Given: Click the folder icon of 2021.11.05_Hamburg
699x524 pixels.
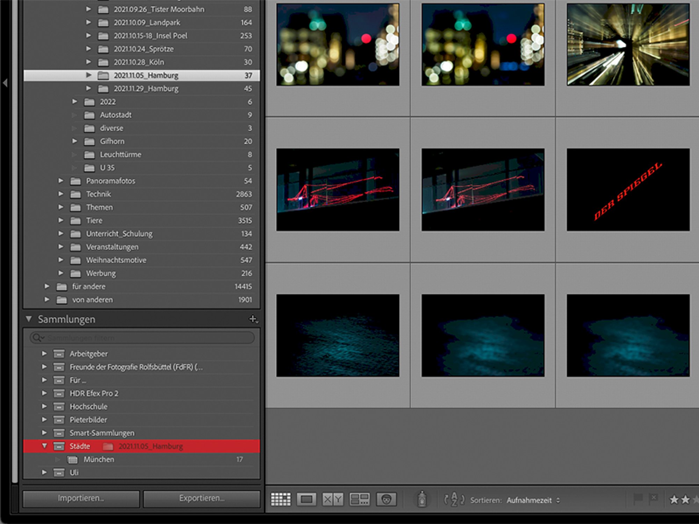Looking at the screenshot, I should click(x=103, y=75).
